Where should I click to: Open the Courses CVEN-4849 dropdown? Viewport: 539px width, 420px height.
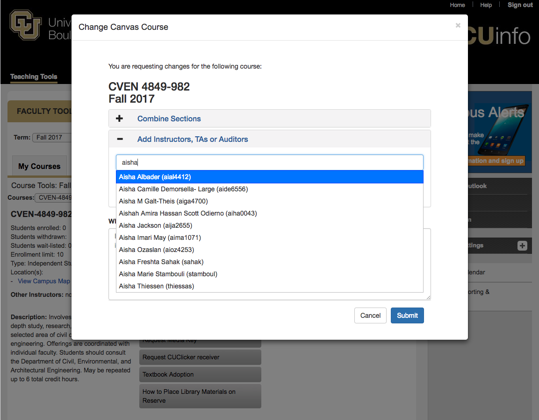tap(53, 198)
